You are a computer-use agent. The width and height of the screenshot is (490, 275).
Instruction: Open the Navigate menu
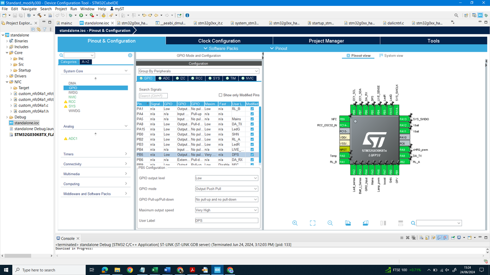(29, 9)
